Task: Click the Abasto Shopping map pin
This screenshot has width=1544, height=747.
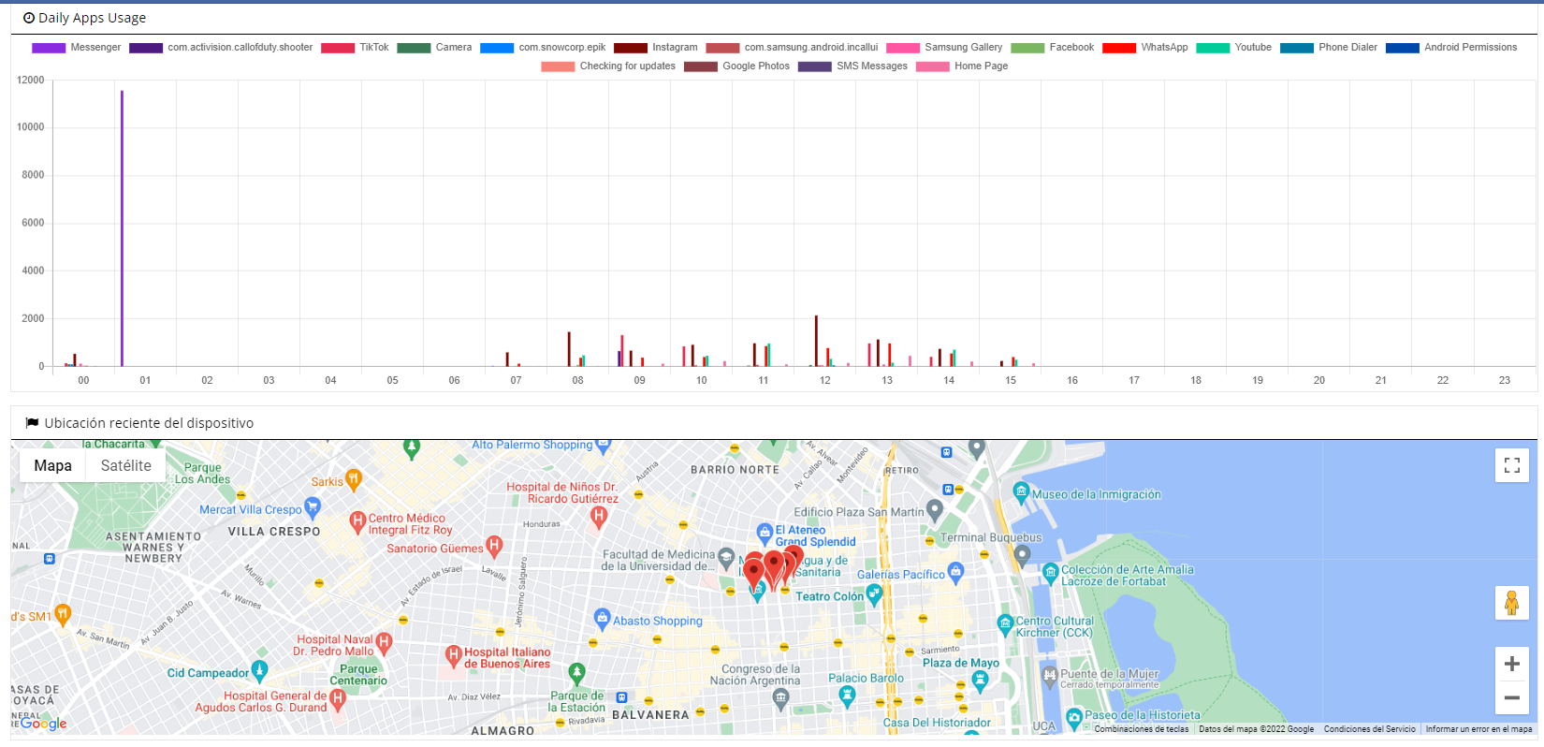Action: tap(603, 618)
